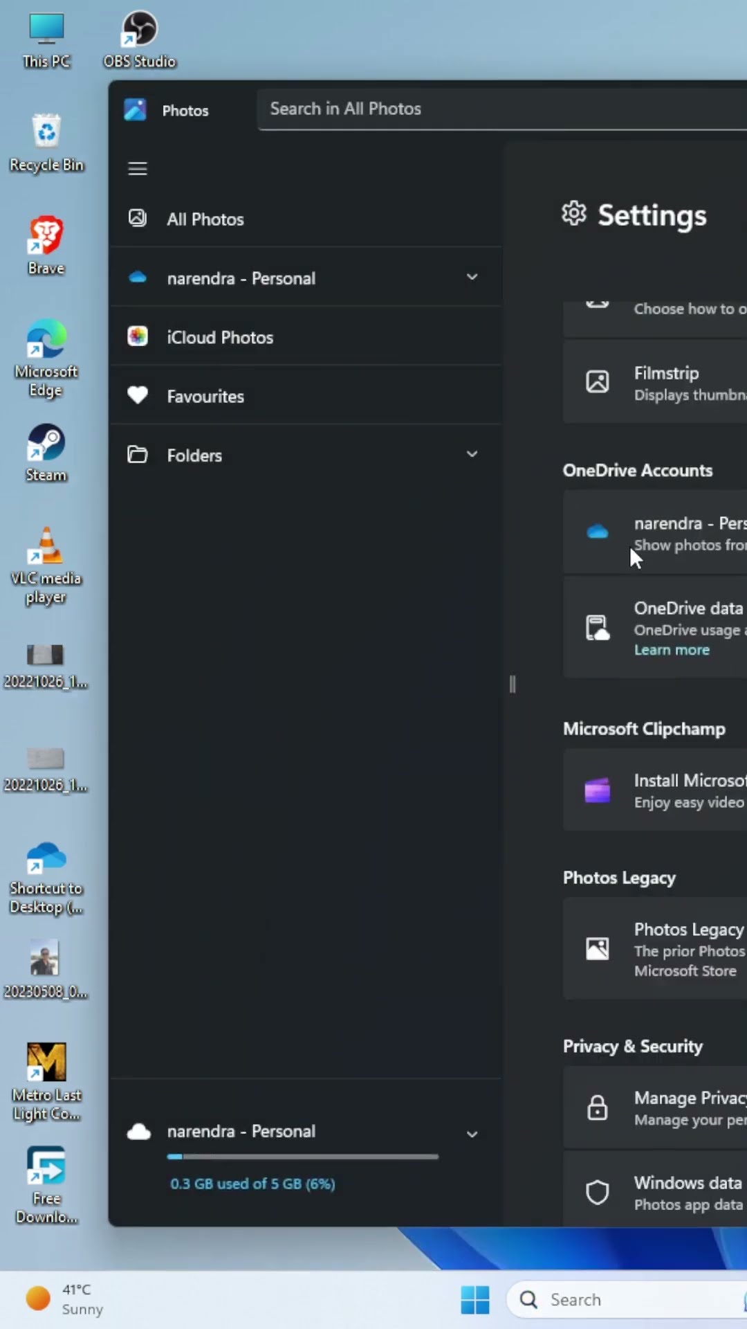Open iCloud Photos section
The height and width of the screenshot is (1329, 747).
pos(305,337)
